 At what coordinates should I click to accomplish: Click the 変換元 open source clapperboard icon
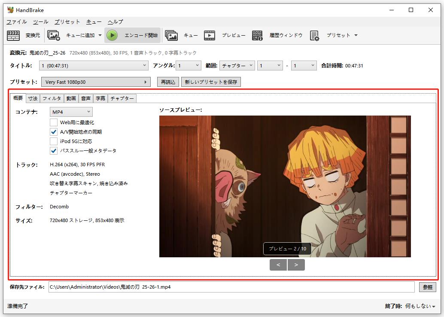13,35
